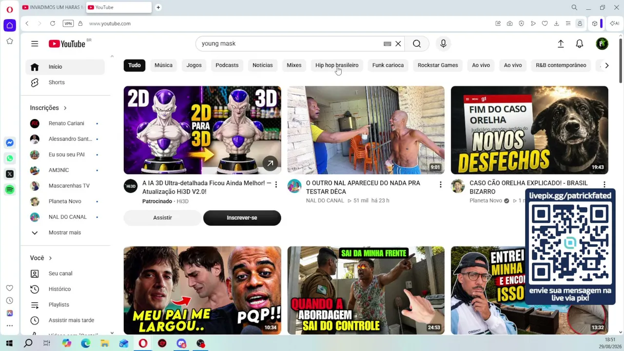Select the Rockstar Games filter chip
The image size is (624, 351).
click(438, 65)
